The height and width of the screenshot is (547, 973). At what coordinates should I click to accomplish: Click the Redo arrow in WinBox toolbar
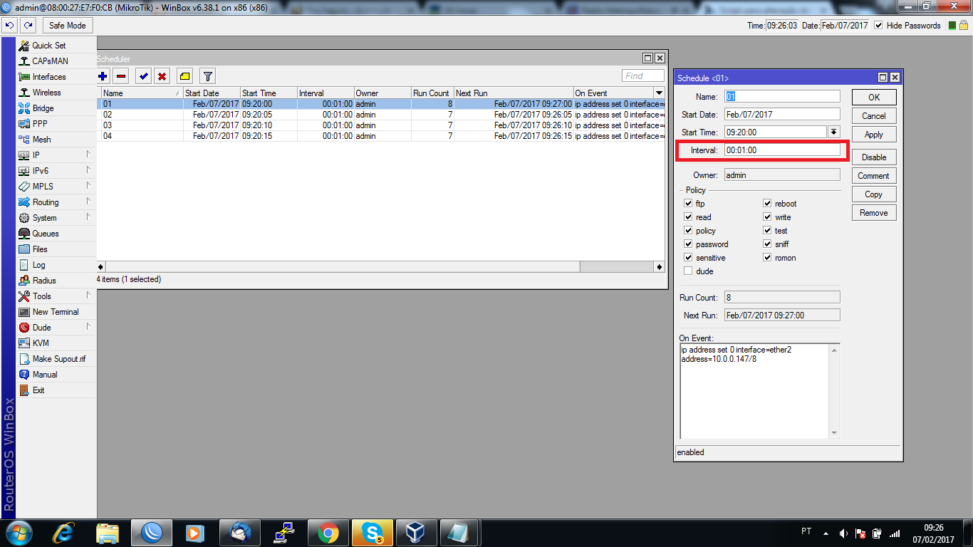point(28,26)
